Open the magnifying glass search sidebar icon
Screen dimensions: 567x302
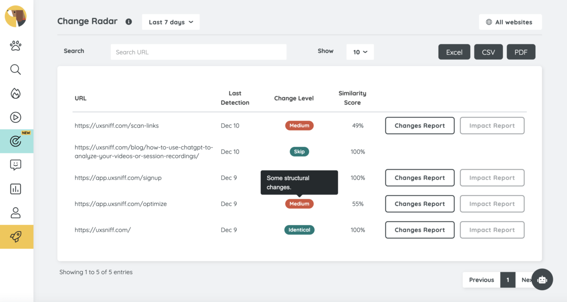[x=16, y=70]
